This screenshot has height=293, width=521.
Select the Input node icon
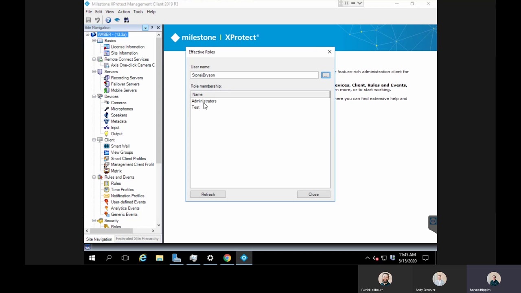[107, 127]
